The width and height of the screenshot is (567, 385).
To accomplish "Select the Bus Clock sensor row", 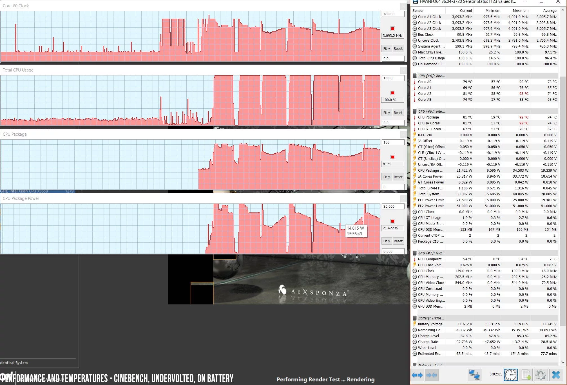I will pos(485,34).
